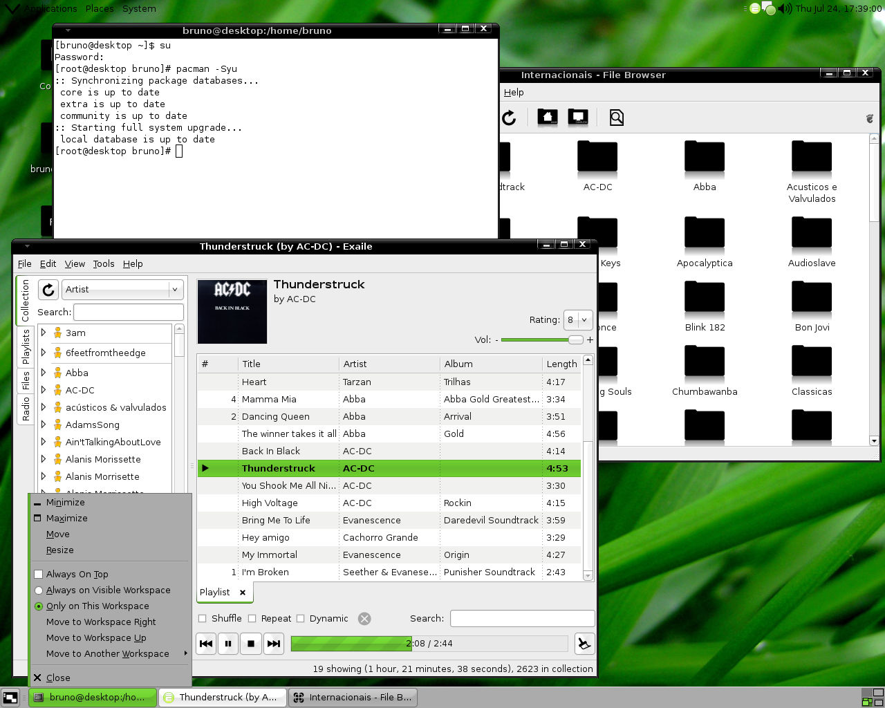The height and width of the screenshot is (708, 885).
Task: Switch to the Radio side tab
Action: pyautogui.click(x=26, y=409)
